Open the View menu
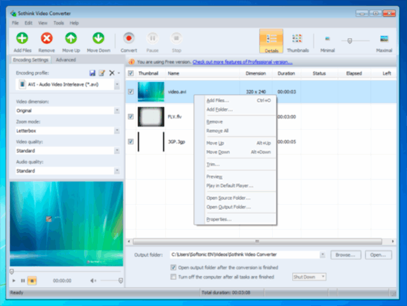Image resolution: width=407 pixels, height=306 pixels. 43,23
